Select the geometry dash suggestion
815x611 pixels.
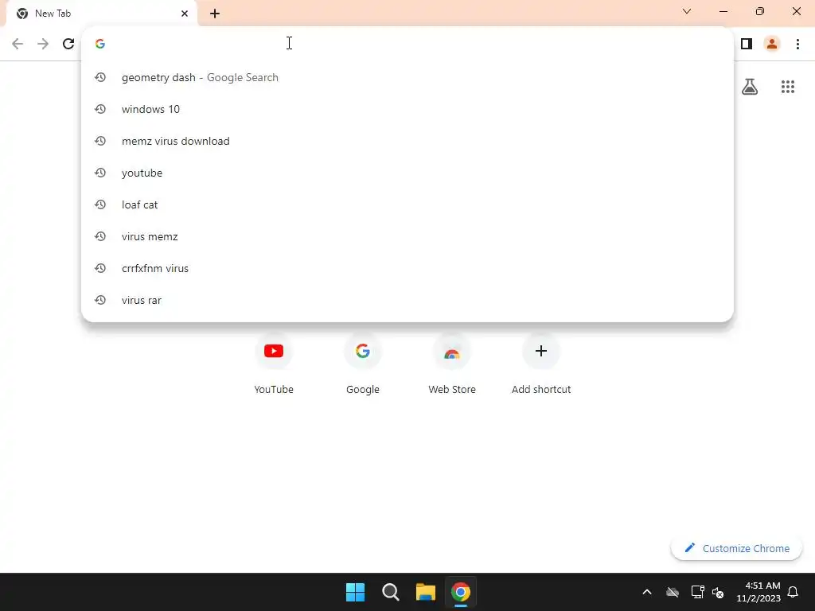[407, 77]
